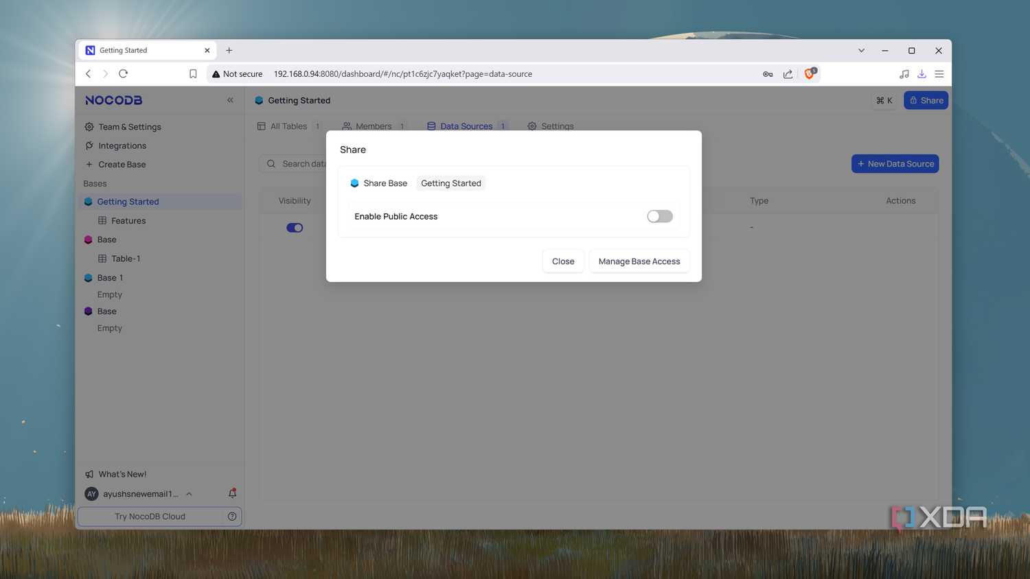The height and width of the screenshot is (579, 1030).
Task: Click Create Base in sidebar
Action: (x=122, y=165)
